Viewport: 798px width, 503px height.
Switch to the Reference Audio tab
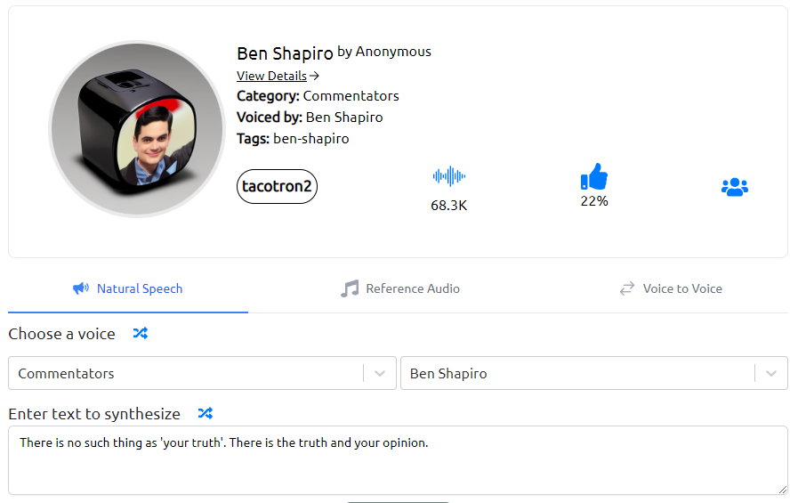[x=400, y=288]
